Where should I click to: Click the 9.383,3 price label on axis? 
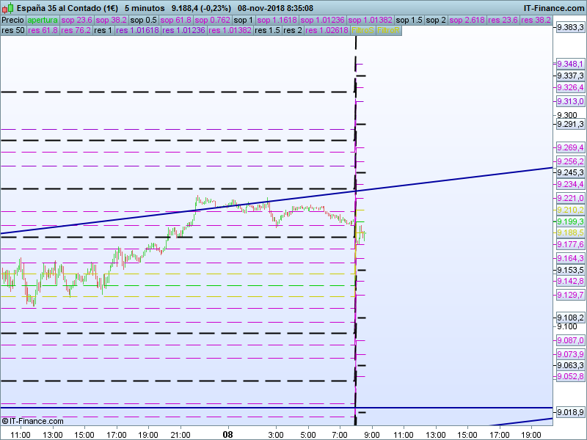coord(569,27)
